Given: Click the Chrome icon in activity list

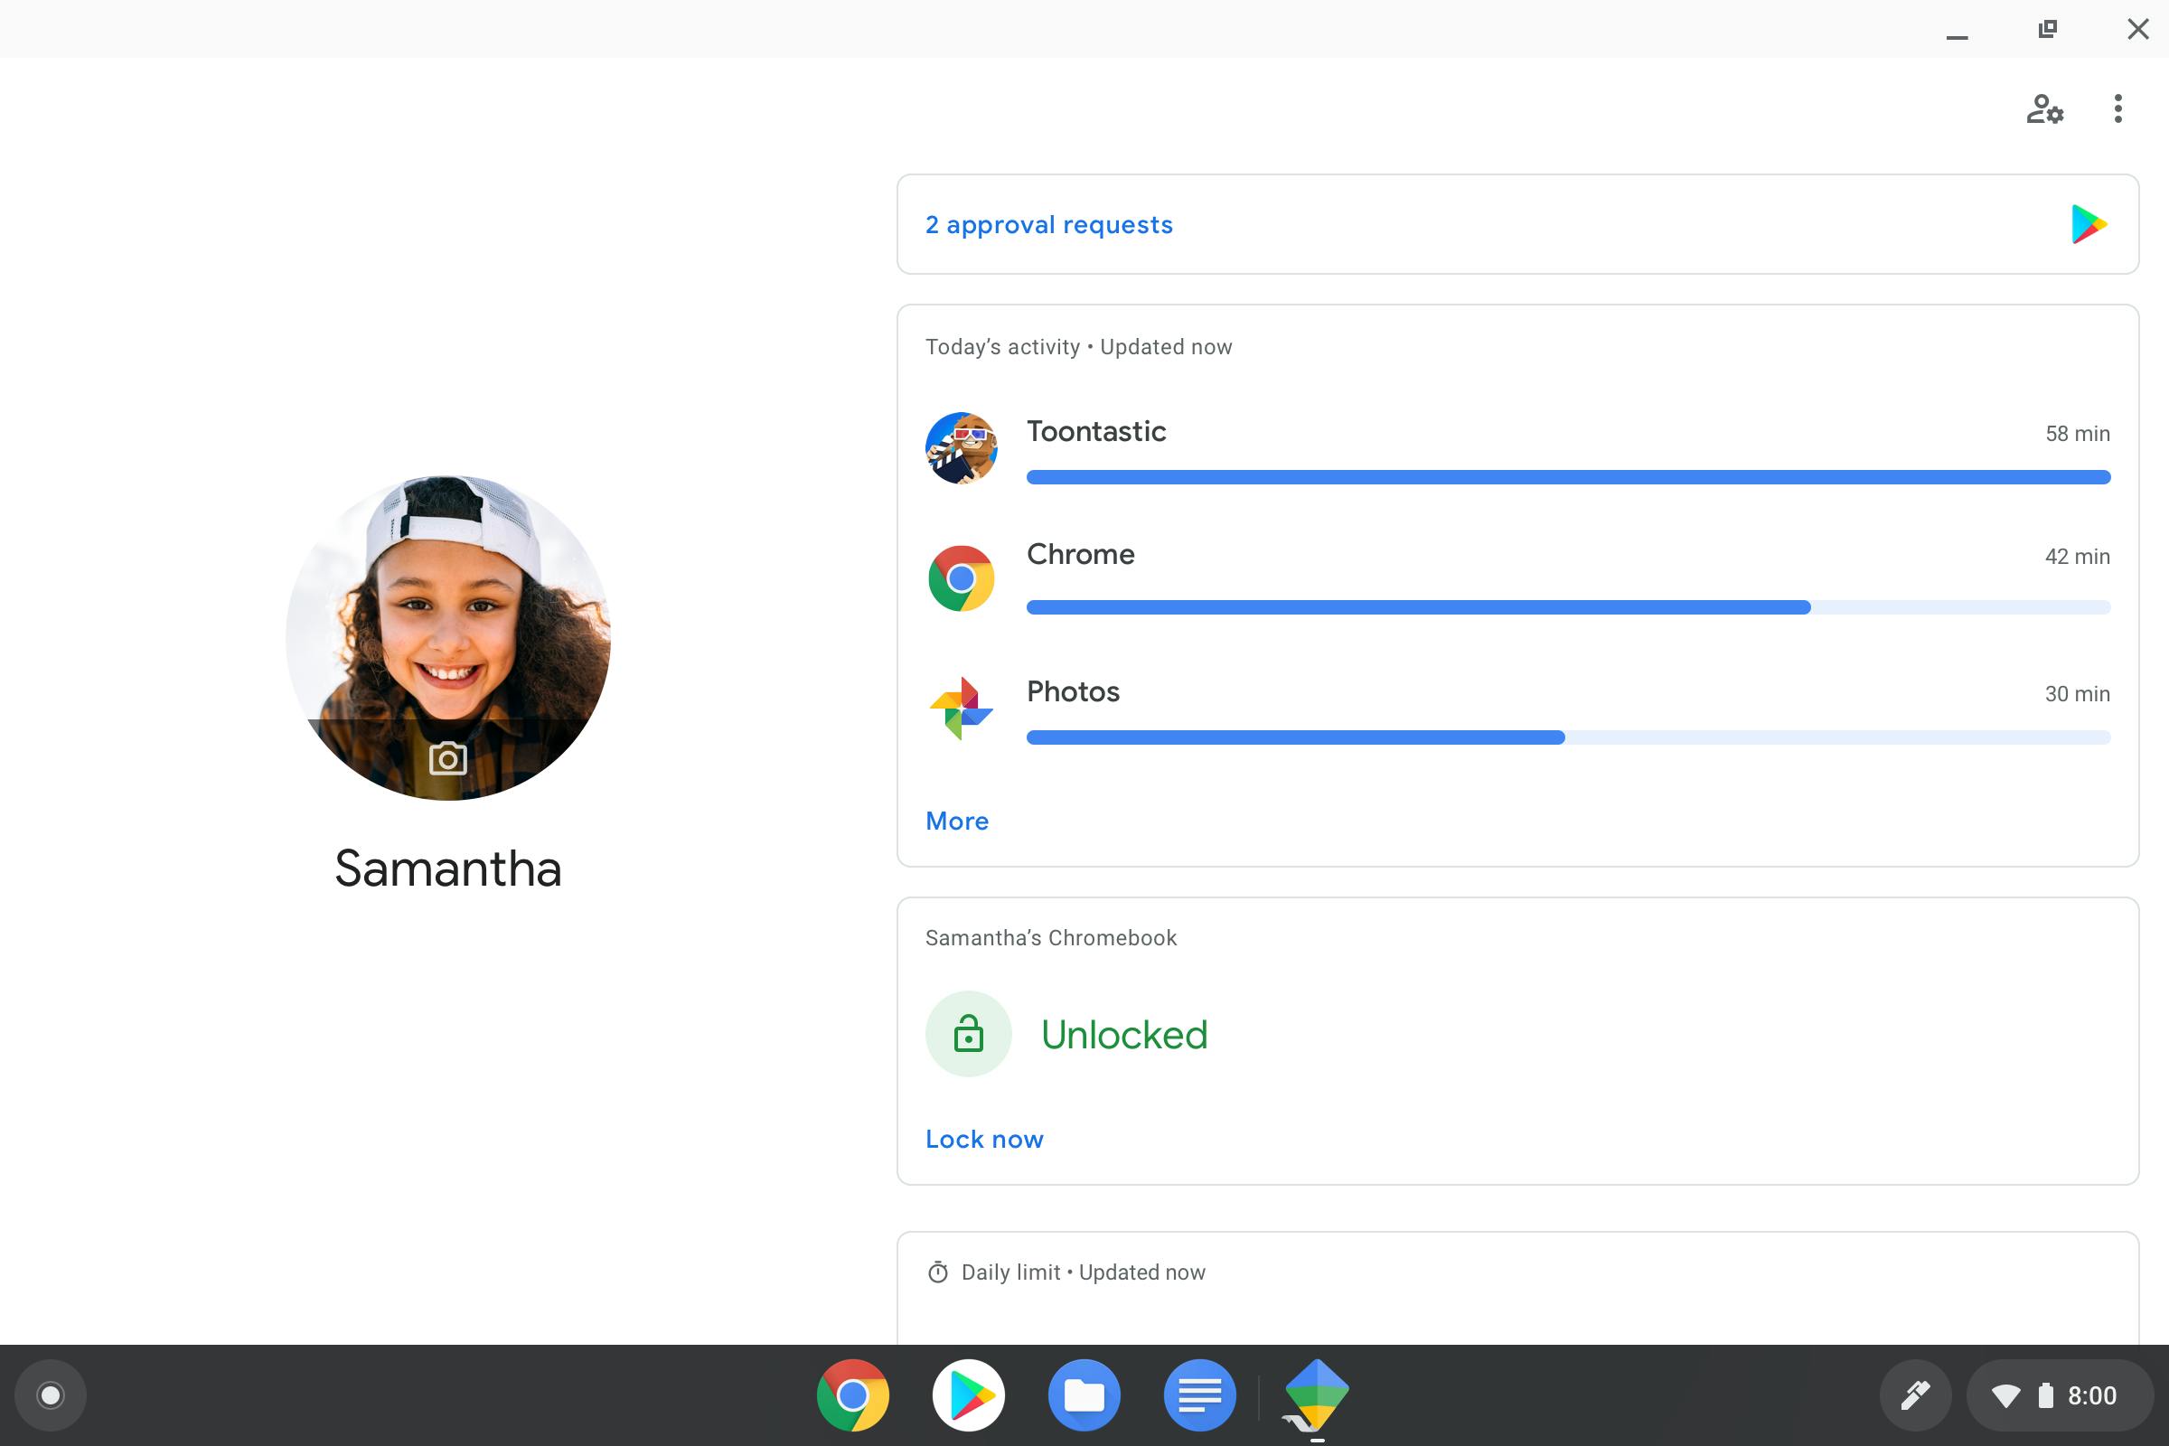Looking at the screenshot, I should tap(961, 578).
